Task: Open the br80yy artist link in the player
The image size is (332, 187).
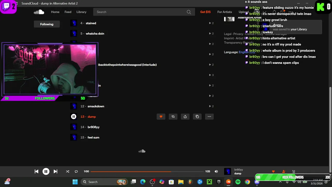Action: point(239,170)
